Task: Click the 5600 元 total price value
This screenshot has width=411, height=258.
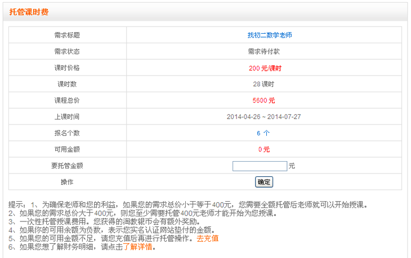Action: point(263,100)
